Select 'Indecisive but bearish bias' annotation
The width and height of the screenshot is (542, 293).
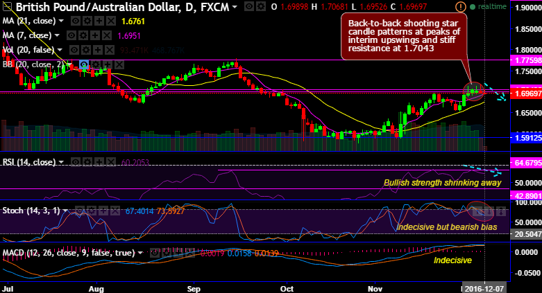(447, 227)
